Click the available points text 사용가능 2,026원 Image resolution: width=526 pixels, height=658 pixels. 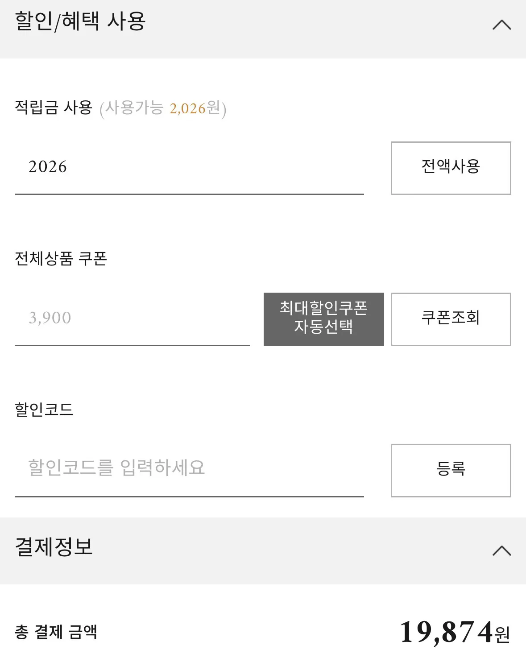(x=164, y=108)
